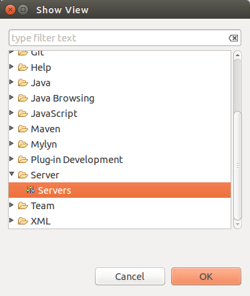This screenshot has width=250, height=296.
Task: Click the Servers view icon
Action: (x=30, y=190)
